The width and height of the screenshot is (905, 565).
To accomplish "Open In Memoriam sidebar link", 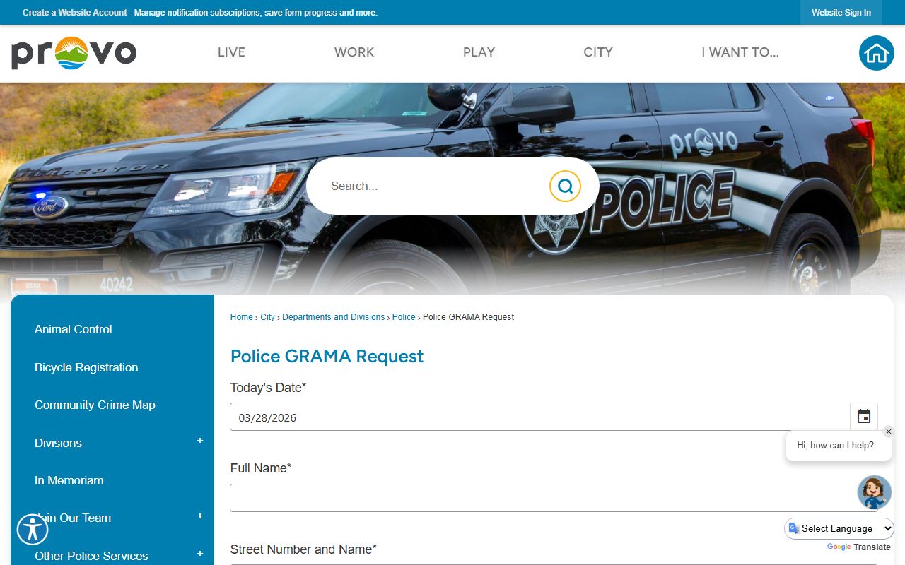I will [x=69, y=480].
